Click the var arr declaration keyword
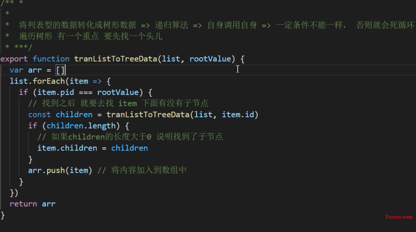 click(x=16, y=70)
